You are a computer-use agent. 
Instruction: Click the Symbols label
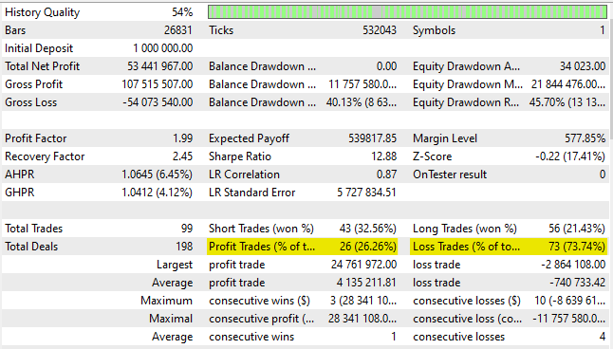[434, 30]
